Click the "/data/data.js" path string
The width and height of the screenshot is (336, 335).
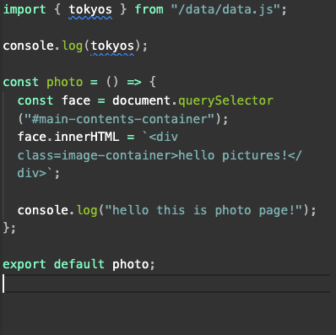(x=225, y=9)
